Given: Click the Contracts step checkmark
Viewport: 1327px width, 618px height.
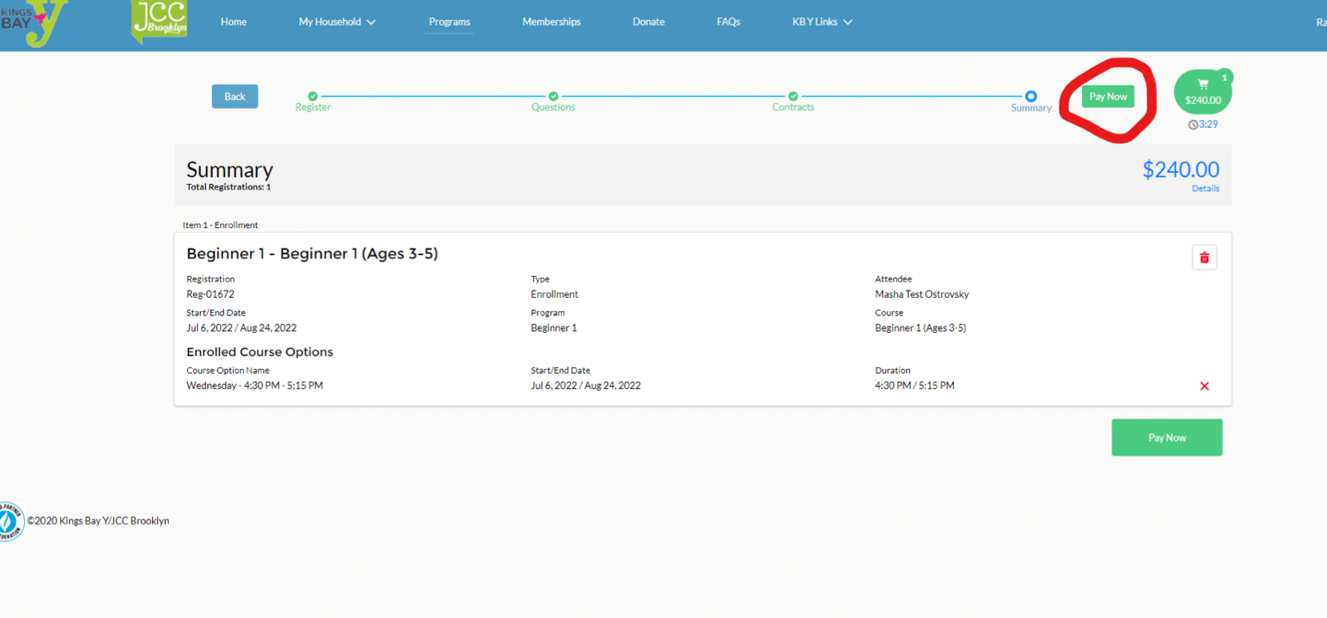Looking at the screenshot, I should (x=793, y=96).
